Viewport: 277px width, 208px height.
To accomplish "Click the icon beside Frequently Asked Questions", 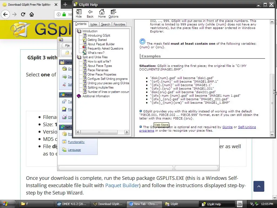I will [85, 48].
